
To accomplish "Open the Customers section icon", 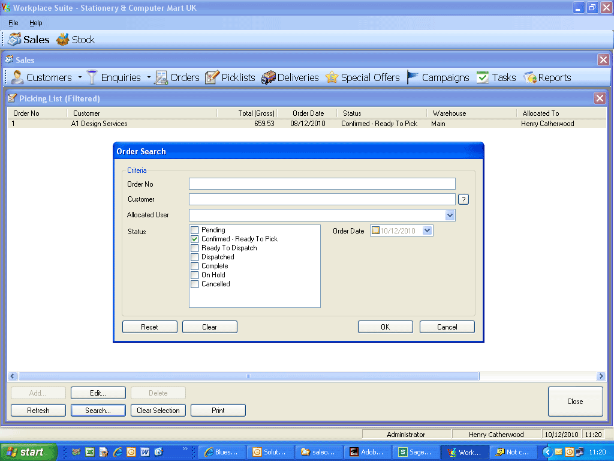I will point(17,77).
